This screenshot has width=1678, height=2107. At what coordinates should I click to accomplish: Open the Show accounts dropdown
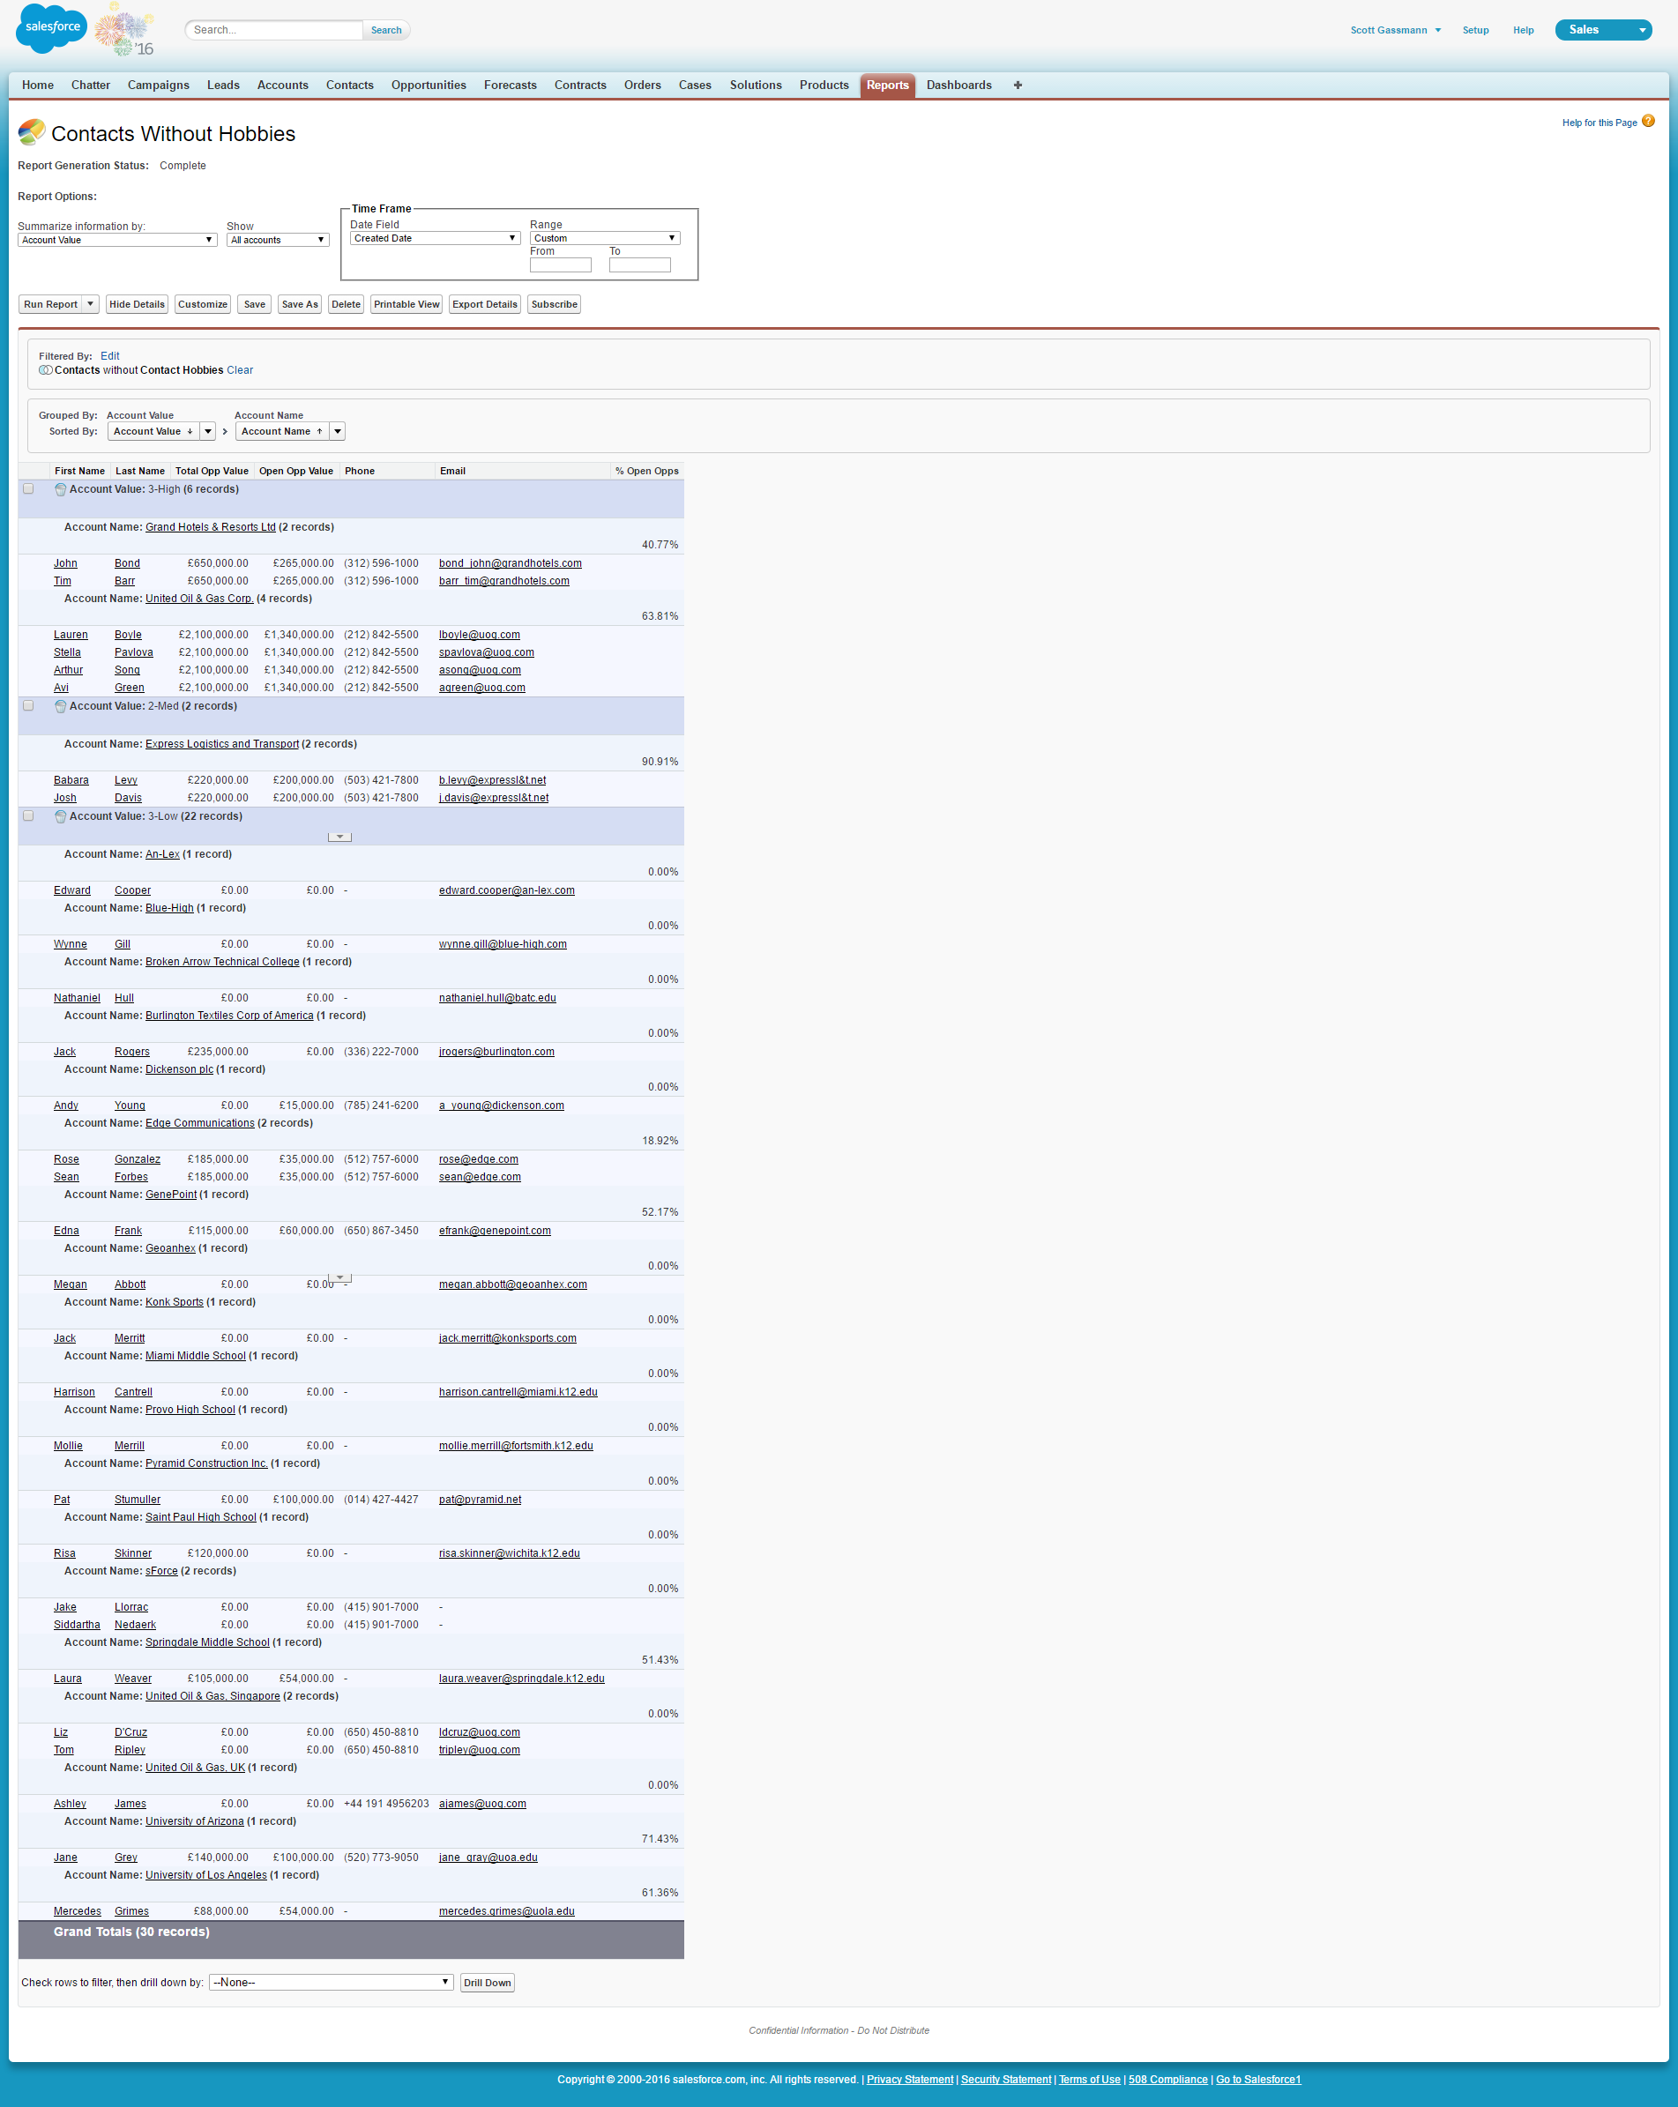point(278,241)
